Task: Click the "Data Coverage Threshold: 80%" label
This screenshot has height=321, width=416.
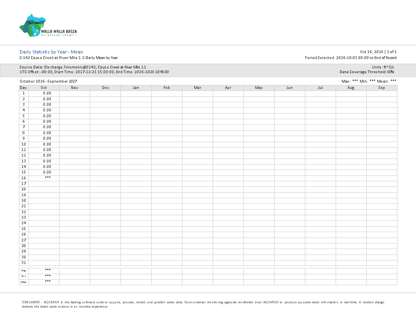Action: click(367, 72)
